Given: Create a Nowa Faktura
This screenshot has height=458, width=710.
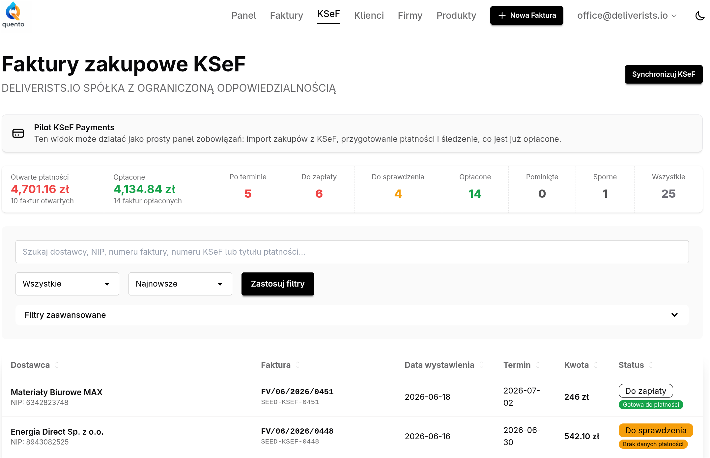Looking at the screenshot, I should click(526, 15).
